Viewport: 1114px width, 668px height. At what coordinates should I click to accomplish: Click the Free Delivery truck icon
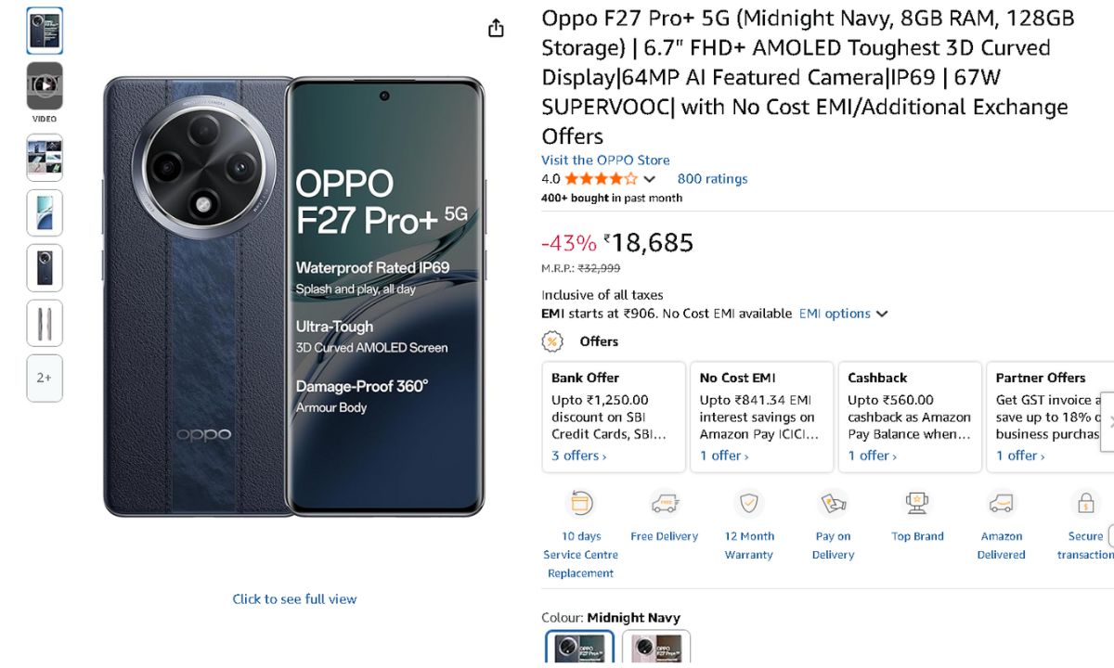(665, 504)
